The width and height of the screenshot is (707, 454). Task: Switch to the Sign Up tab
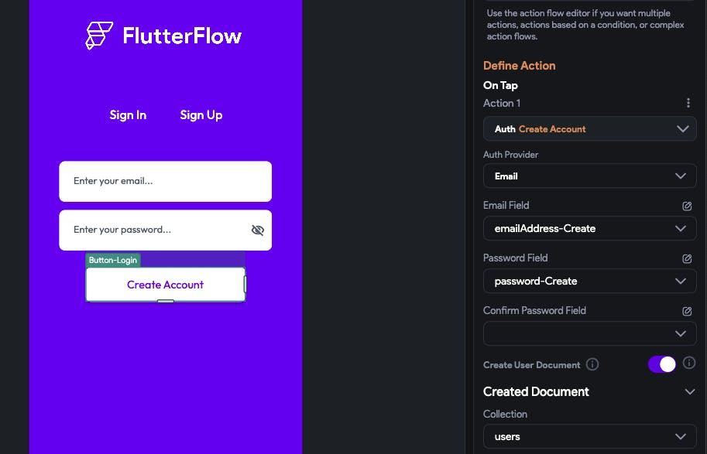[201, 115]
